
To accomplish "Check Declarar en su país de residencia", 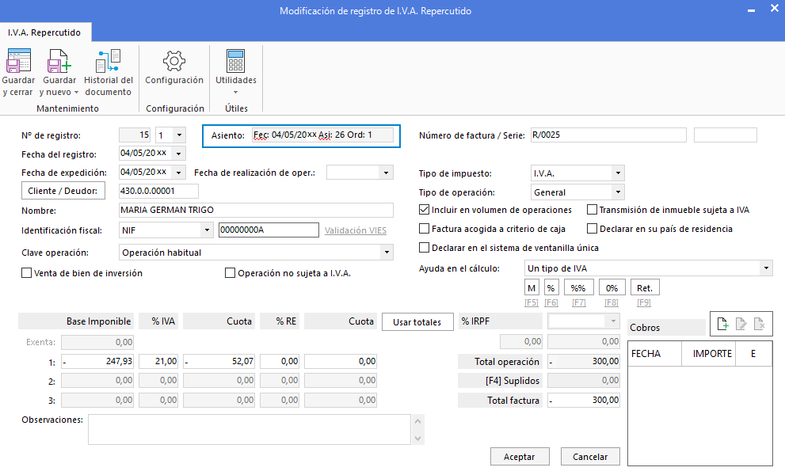I will (x=592, y=229).
